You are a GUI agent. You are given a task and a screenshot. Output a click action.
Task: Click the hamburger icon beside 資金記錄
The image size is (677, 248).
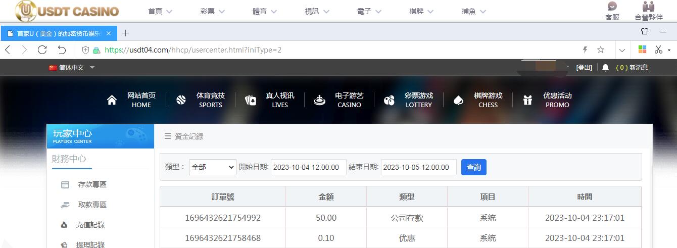pos(167,136)
